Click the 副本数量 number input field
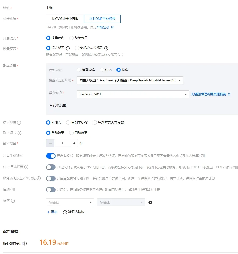This screenshot has height=254, width=238. click(x=62, y=143)
